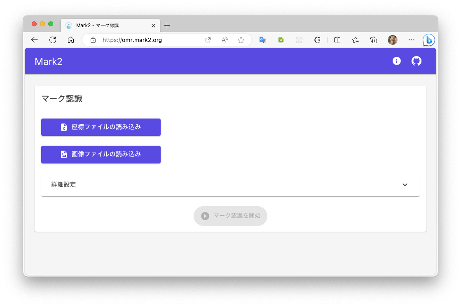Open the user profile avatar

point(393,40)
